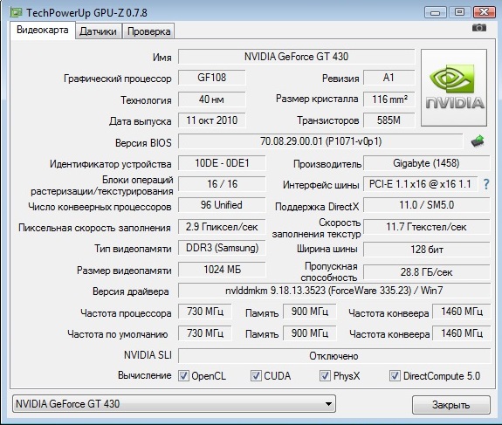Select the NVIDIA SLI Отключено value
Viewport: 502px width, 425px height.
click(x=334, y=356)
